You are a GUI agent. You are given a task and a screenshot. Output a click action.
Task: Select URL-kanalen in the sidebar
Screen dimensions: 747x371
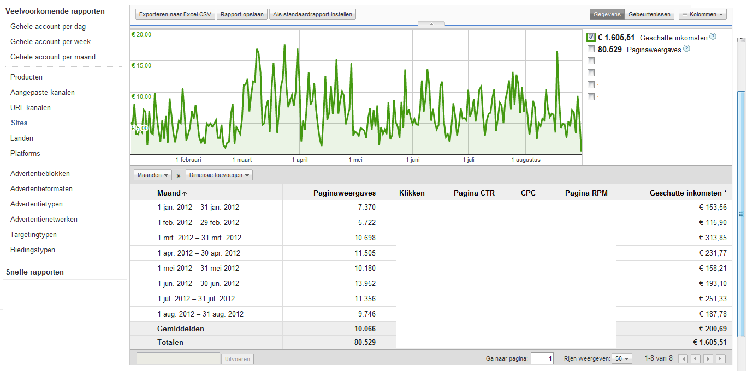pos(31,108)
